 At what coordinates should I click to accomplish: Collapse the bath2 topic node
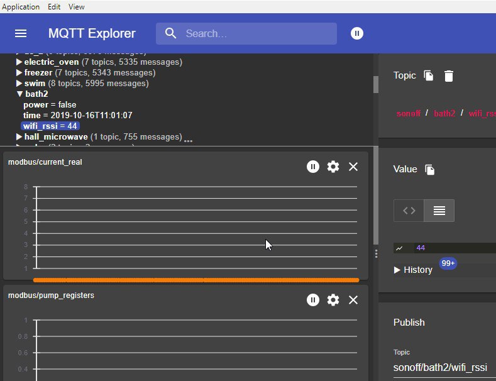click(x=19, y=94)
